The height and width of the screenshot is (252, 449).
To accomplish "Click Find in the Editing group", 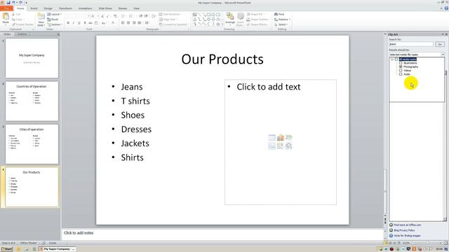I will coord(279,14).
